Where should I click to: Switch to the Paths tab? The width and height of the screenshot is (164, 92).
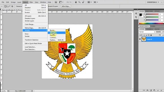[157, 29]
